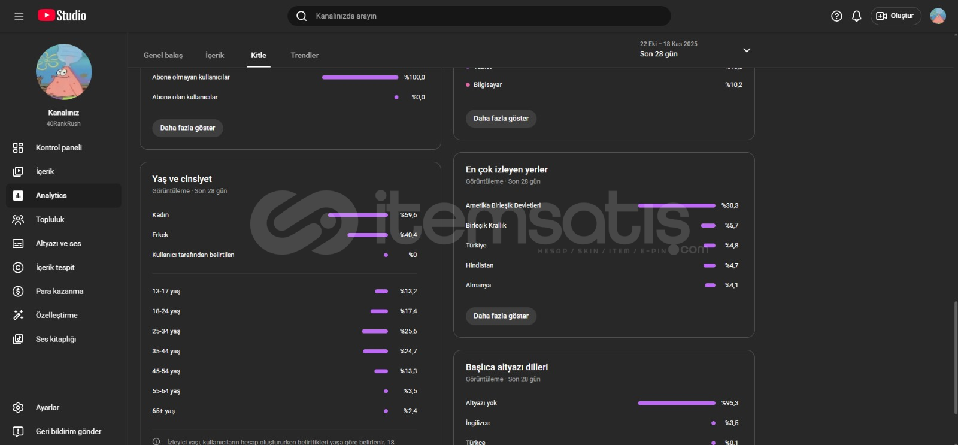This screenshot has width=958, height=445.
Task: Open Para kazanma monetization page
Action: click(x=59, y=292)
